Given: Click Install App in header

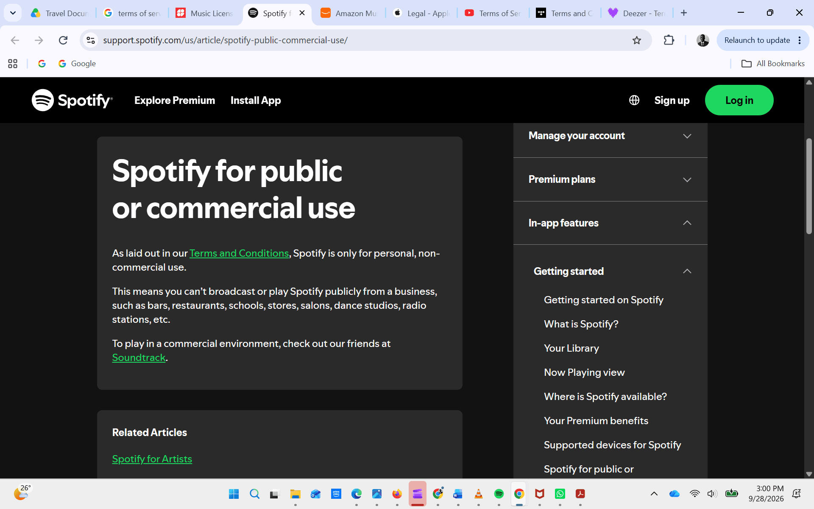Looking at the screenshot, I should 256,101.
